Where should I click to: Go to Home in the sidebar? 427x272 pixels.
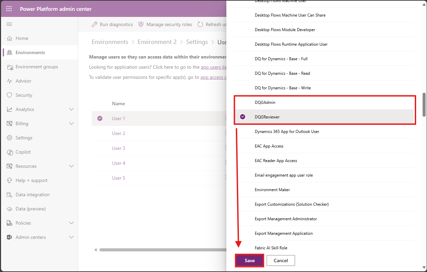tap(40, 38)
